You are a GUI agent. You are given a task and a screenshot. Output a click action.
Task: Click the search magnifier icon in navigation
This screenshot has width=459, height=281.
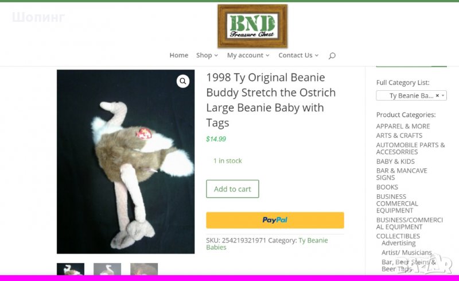pyautogui.click(x=332, y=55)
